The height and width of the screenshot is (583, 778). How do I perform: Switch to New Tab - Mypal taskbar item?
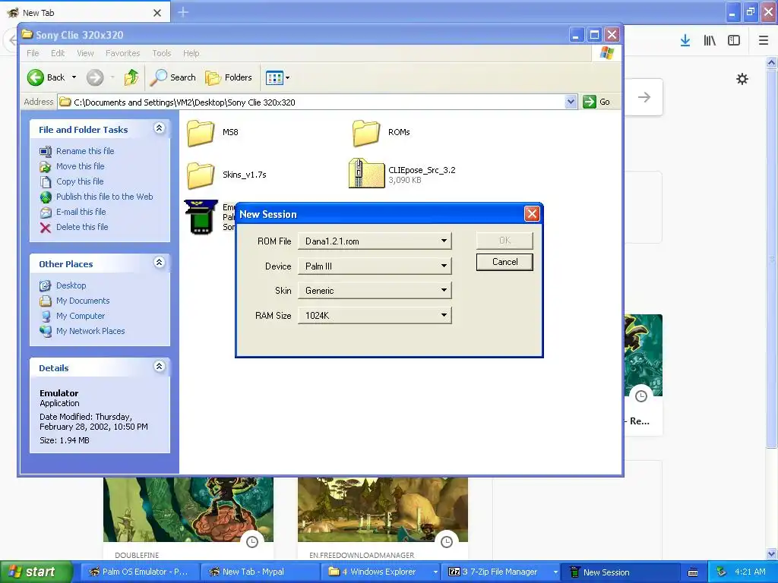click(x=260, y=572)
